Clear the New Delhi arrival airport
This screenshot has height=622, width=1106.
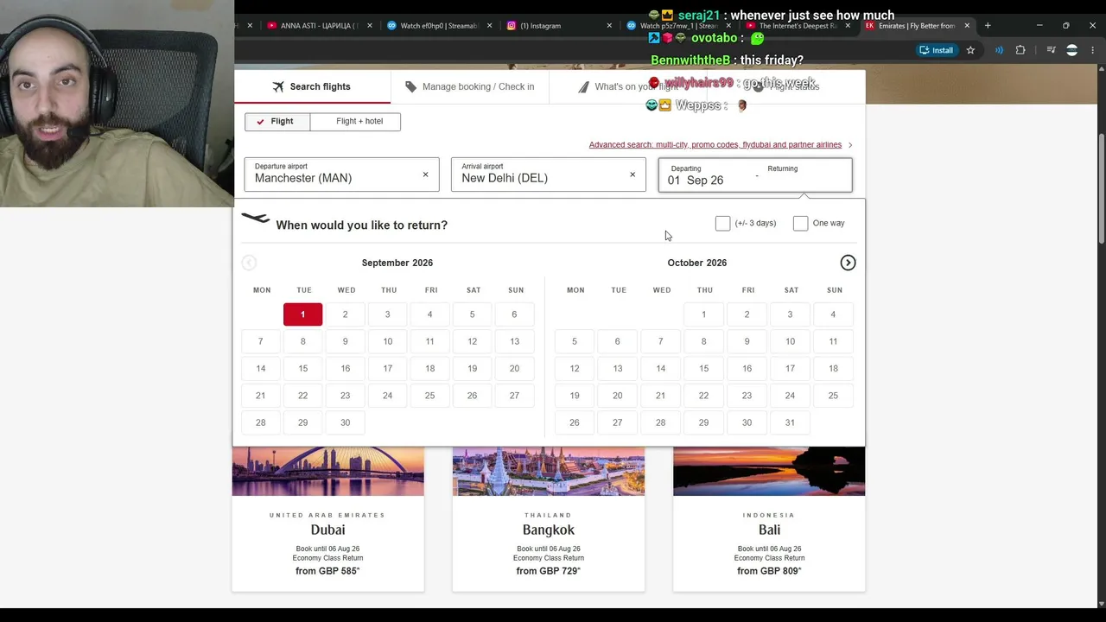[632, 175]
